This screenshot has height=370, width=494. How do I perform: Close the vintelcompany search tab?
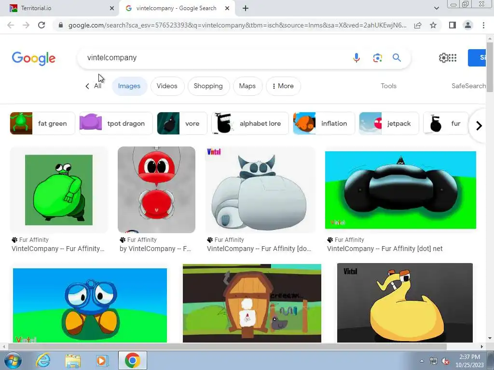227,9
